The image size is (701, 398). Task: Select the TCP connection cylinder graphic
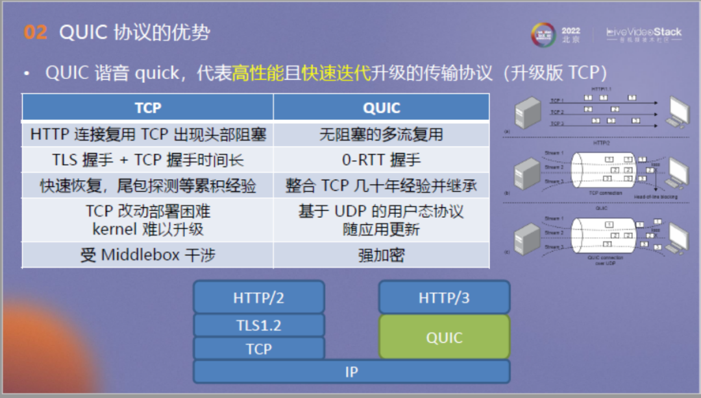pyautogui.click(x=602, y=172)
